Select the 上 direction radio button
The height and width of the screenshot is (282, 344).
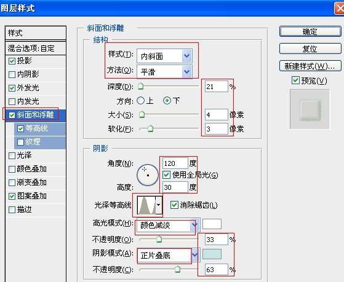[x=141, y=101]
